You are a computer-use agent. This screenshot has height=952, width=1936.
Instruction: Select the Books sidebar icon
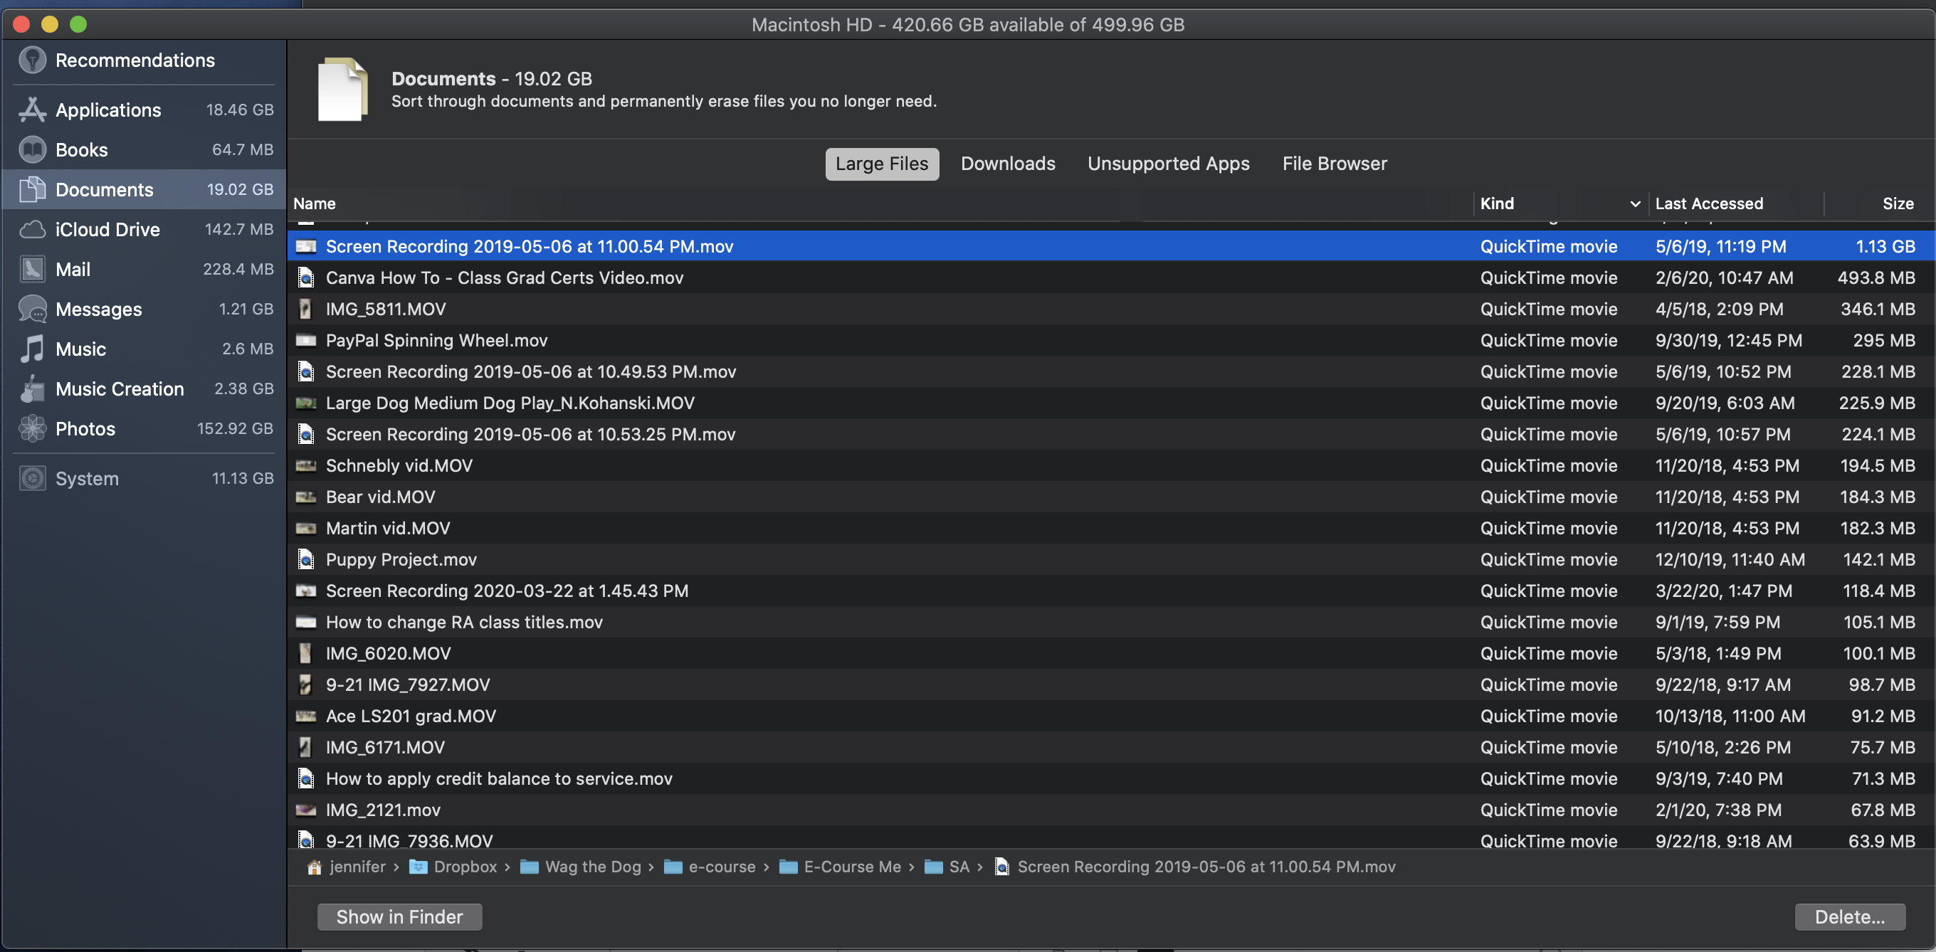pyautogui.click(x=31, y=149)
